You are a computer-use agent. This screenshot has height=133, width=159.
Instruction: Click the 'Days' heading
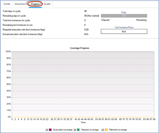(124, 12)
